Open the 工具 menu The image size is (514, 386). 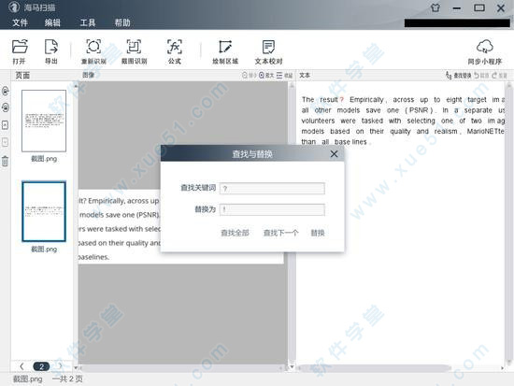click(88, 22)
